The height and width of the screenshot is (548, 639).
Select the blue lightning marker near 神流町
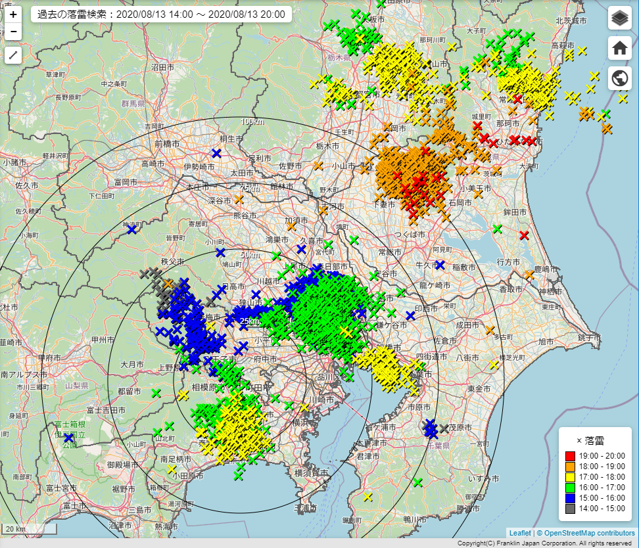[x=132, y=229]
